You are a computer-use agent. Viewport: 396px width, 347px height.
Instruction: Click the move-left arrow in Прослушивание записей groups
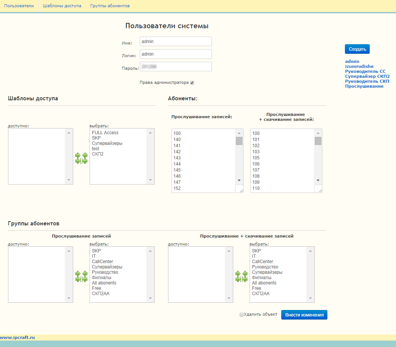pos(85,273)
